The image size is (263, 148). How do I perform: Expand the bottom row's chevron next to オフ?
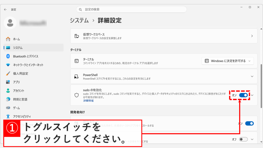pyautogui.click(x=252, y=139)
